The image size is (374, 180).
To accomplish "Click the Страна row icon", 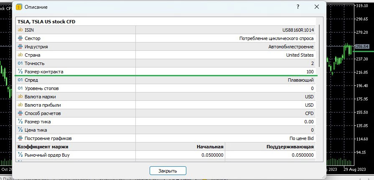I will click(x=20, y=55).
